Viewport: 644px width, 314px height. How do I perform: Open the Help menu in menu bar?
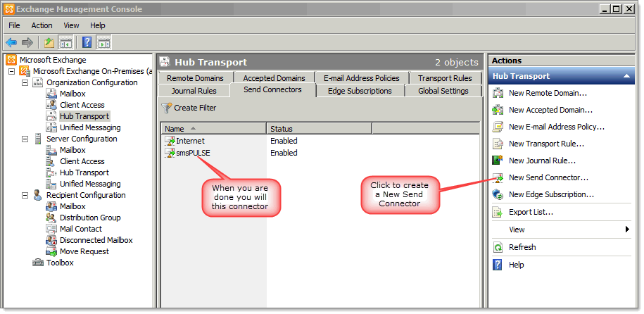[x=98, y=25]
